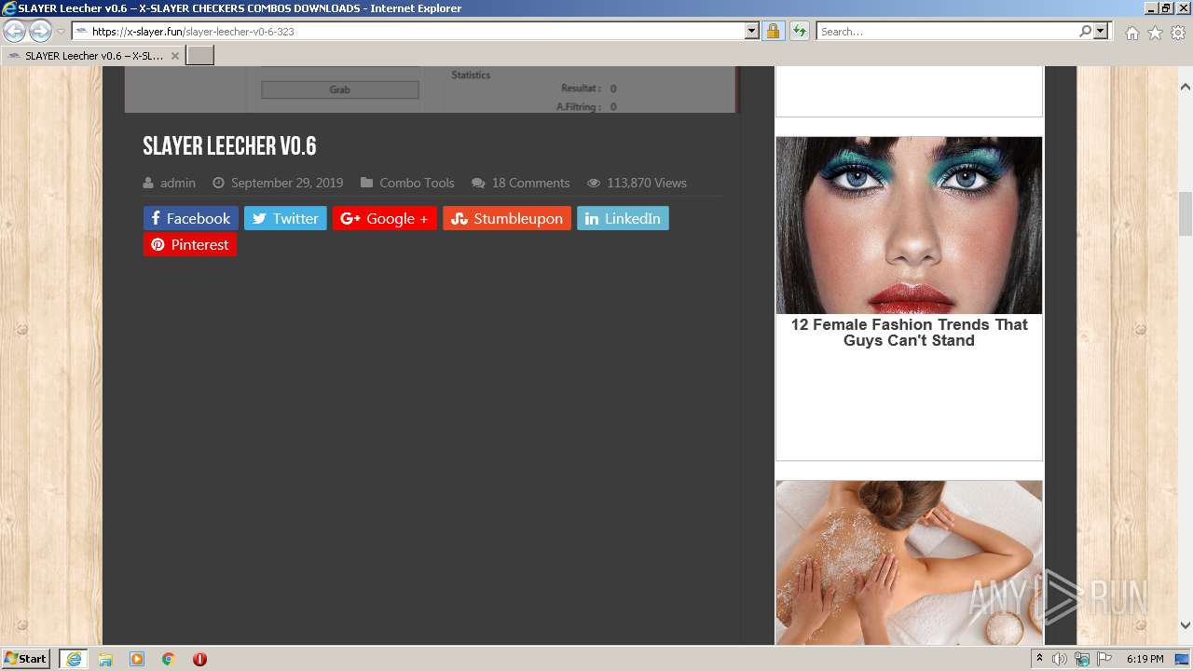Open the recent pages dropdown arrow

pyautogui.click(x=61, y=32)
